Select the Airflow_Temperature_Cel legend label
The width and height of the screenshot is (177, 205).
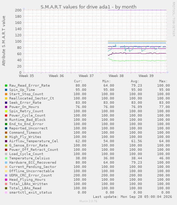click(x=34, y=141)
